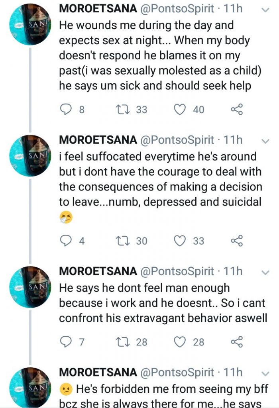
Task: Open the dropdown on 'man enough' tweet
Action: click(265, 273)
